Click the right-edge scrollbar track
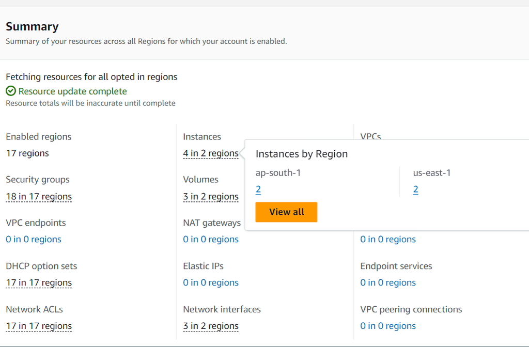Image resolution: width=529 pixels, height=347 pixels. (x=526, y=174)
